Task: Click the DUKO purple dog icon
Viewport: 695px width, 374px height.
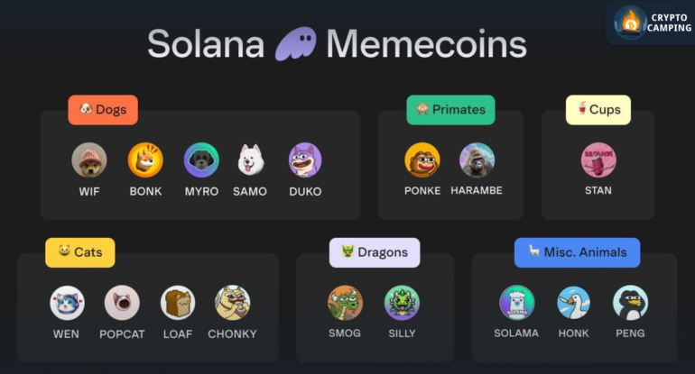Action: [x=305, y=160]
